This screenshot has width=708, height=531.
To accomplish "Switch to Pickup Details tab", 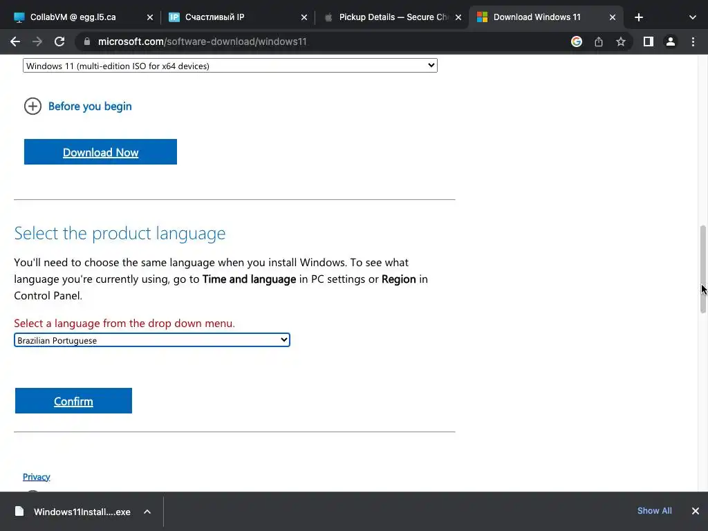I will pos(391,17).
